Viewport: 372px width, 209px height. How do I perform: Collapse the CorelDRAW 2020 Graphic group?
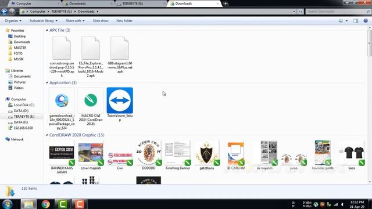pyautogui.click(x=46, y=135)
